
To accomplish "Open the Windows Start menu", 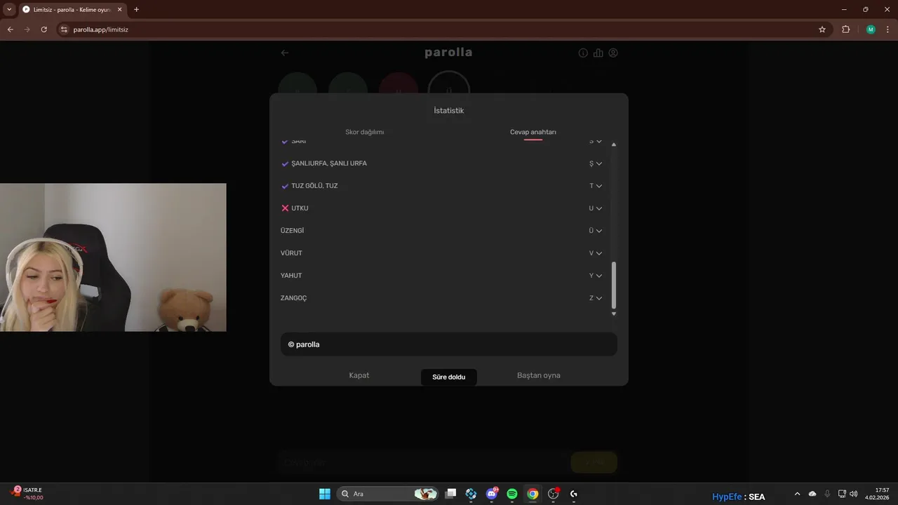I will [x=325, y=494].
